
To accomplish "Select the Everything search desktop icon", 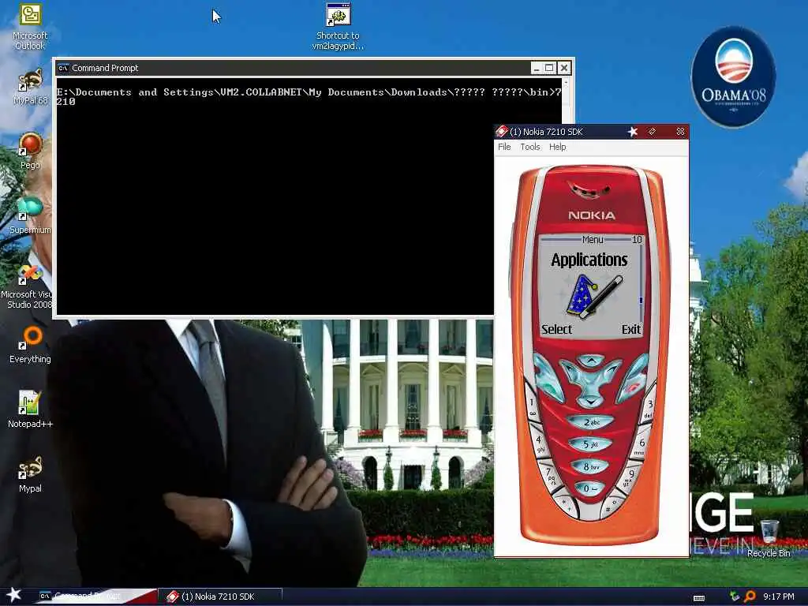I will click(x=30, y=345).
